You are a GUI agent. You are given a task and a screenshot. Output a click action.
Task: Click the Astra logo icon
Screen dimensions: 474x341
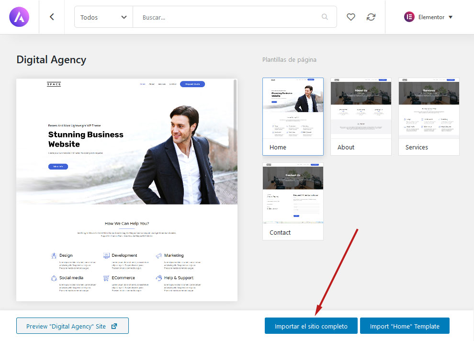click(19, 17)
